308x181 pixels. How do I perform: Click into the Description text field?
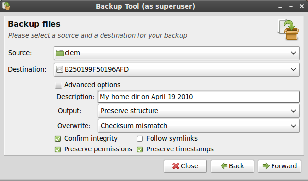199,97
